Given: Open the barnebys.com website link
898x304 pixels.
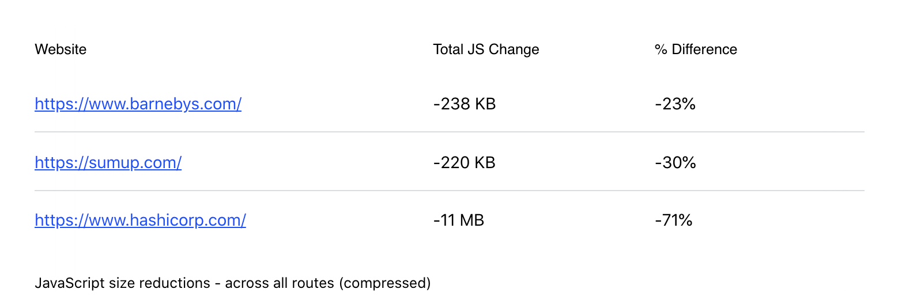Looking at the screenshot, I should coord(138,104).
